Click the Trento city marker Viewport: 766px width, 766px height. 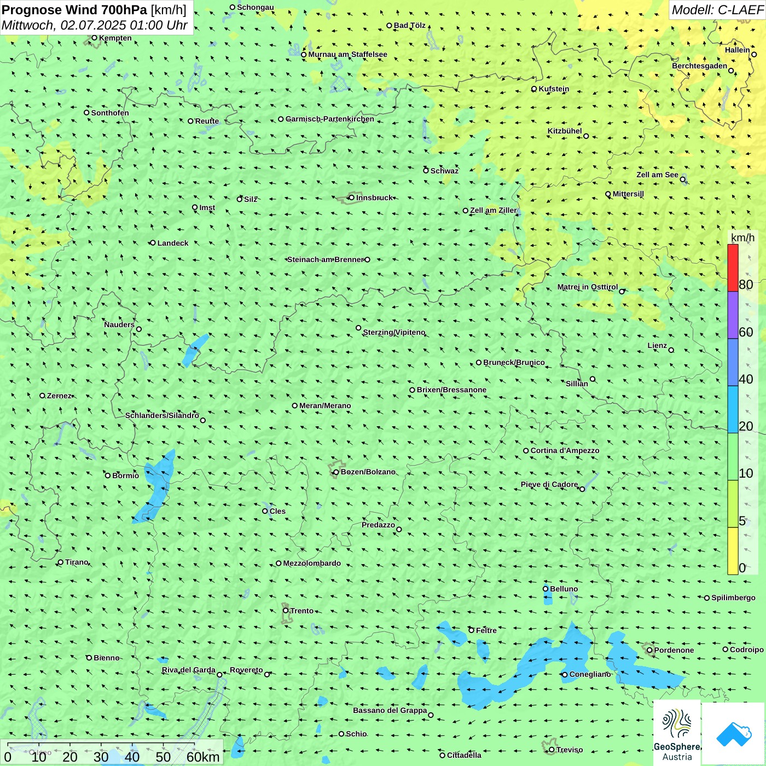click(x=286, y=611)
